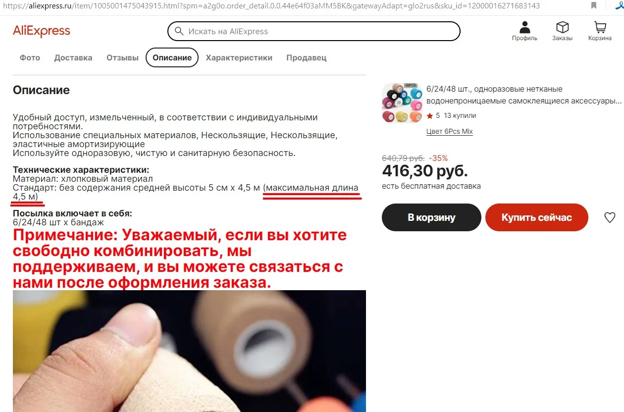Click the AliExpress logo
Screen dimensions: 624x412
pyautogui.click(x=42, y=31)
